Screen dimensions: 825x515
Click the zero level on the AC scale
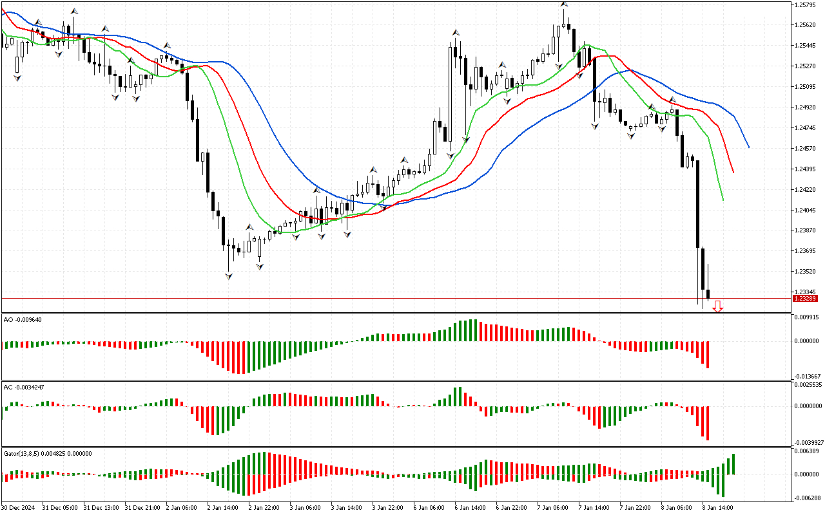pyautogui.click(x=809, y=406)
